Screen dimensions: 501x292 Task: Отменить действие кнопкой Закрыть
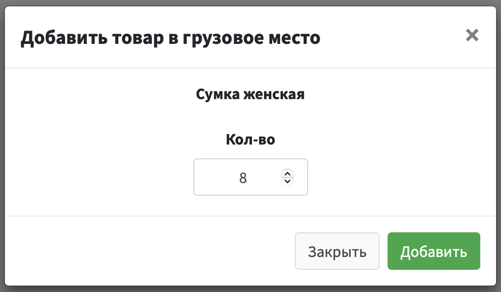click(x=337, y=251)
